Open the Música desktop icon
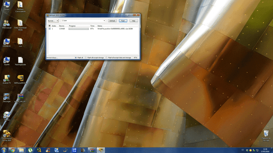273x153 pixels. point(7,116)
